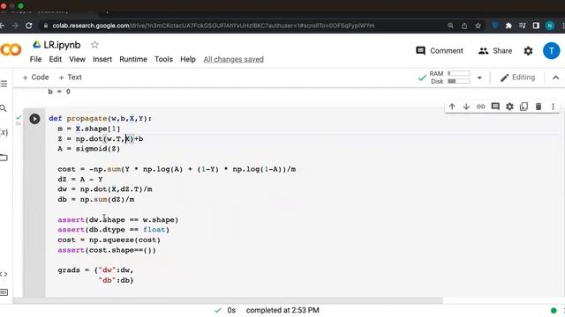Open browser zoom magnifier icon
The width and height of the screenshot is (565, 317).
point(450,26)
